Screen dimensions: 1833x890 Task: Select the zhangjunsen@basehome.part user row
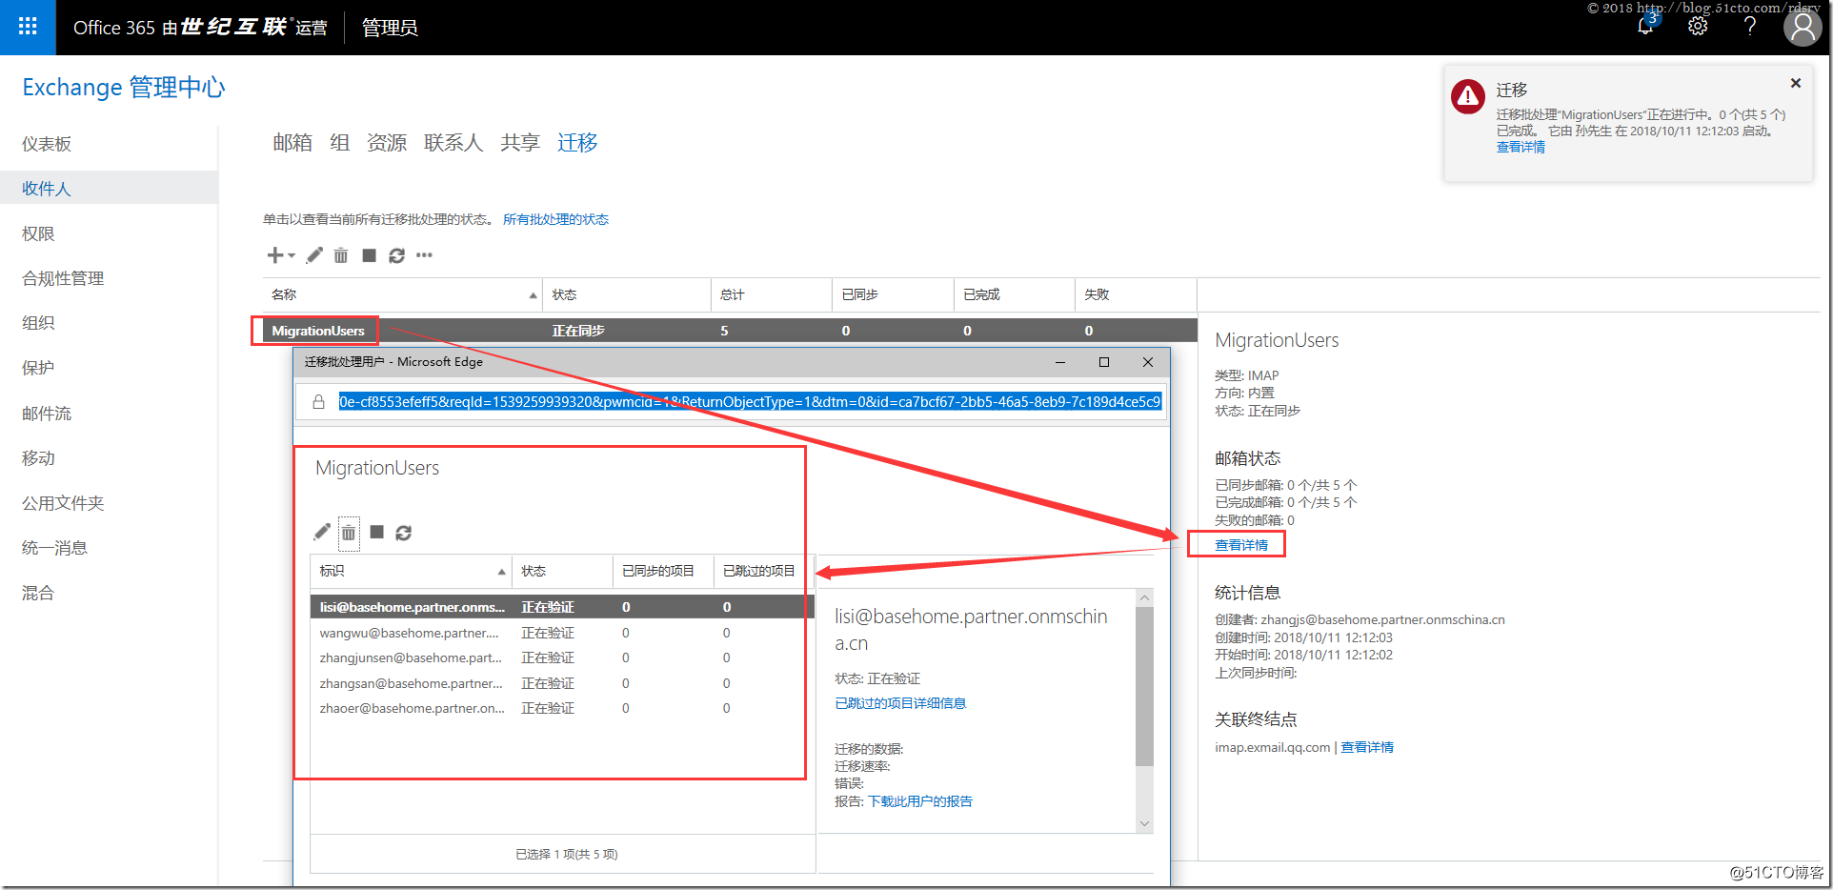click(x=562, y=657)
